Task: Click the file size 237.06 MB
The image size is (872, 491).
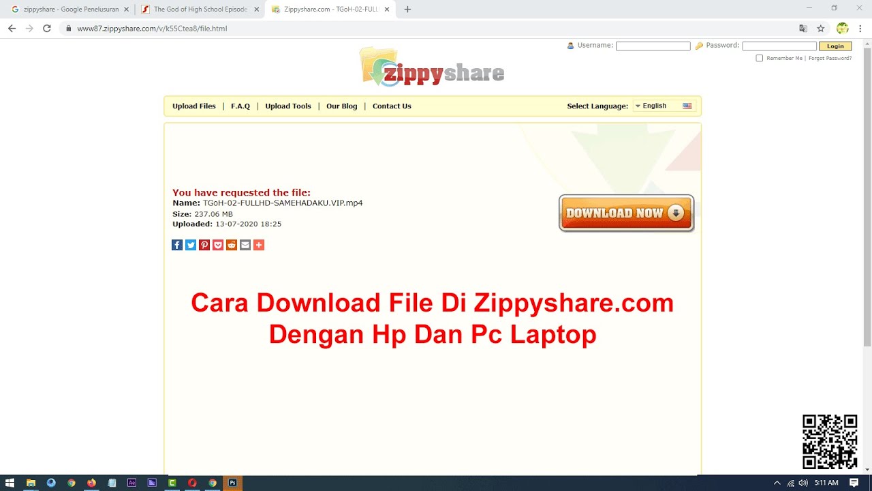Action: pyautogui.click(x=213, y=214)
